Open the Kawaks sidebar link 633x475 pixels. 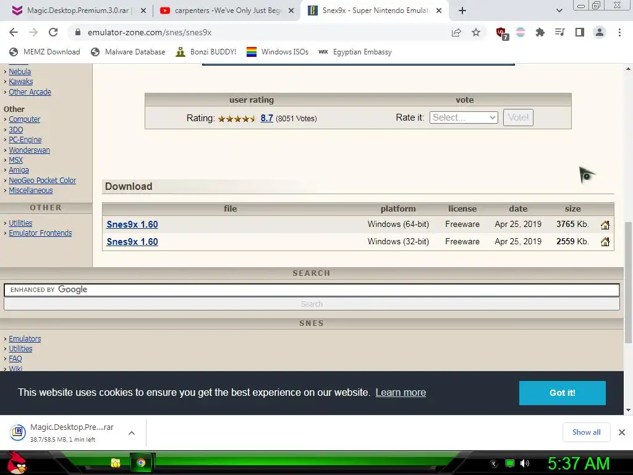[x=20, y=82]
